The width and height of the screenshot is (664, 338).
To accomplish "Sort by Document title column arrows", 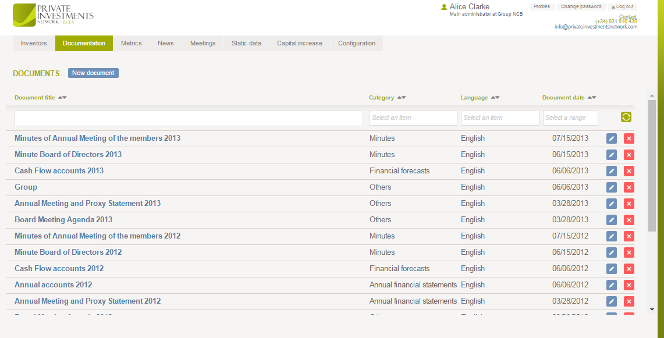I will [x=62, y=98].
